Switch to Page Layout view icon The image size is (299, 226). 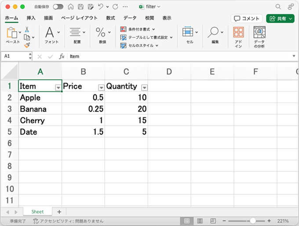pos(200,221)
